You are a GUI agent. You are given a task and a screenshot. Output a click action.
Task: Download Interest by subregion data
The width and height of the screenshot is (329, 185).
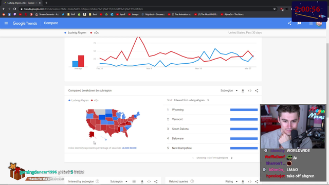[x=142, y=181]
